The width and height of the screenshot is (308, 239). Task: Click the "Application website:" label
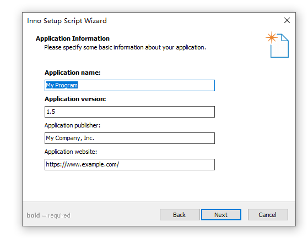coord(71,152)
